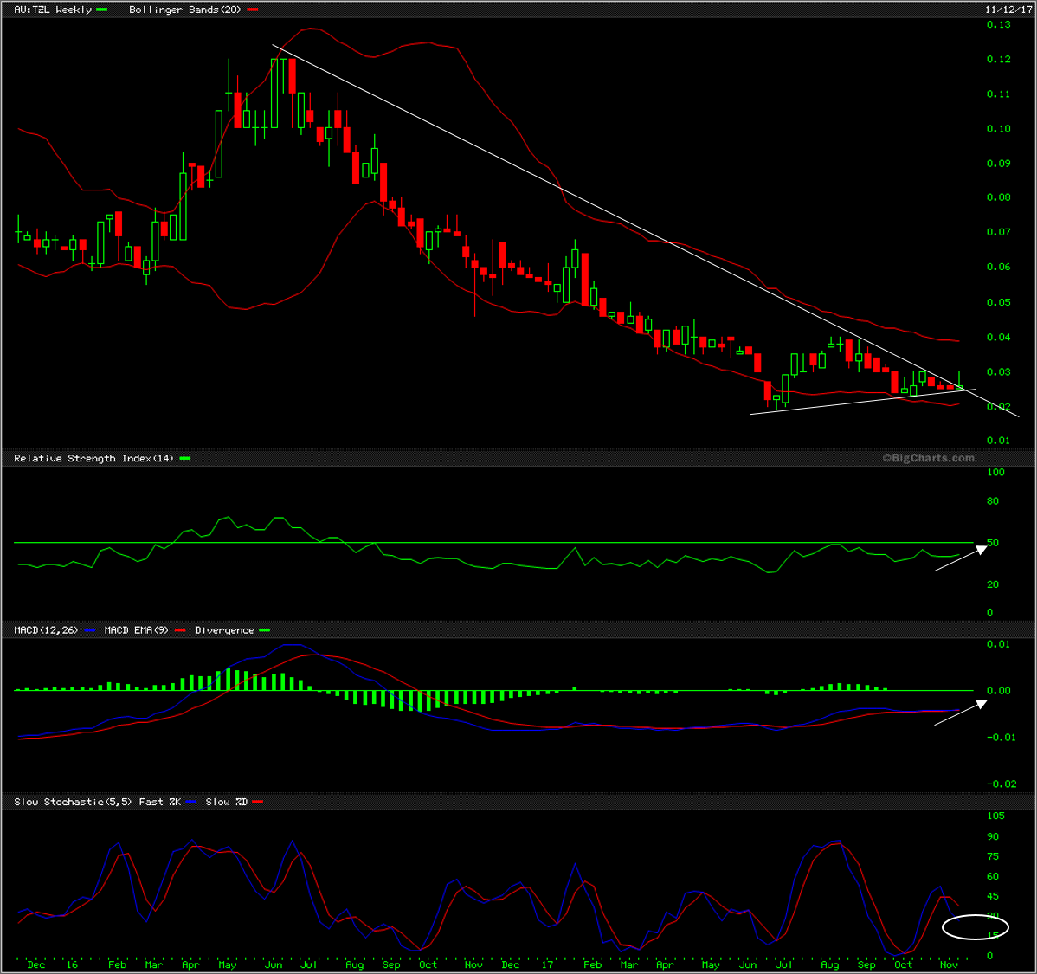Click the 0.00 value on the MACD axis
Viewport: 1037px width, 974px height.
coord(999,690)
